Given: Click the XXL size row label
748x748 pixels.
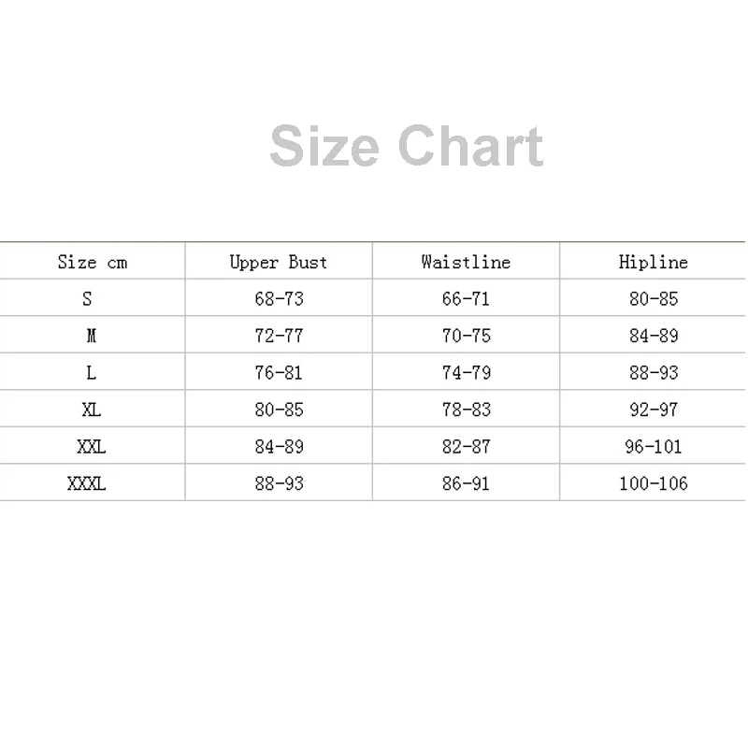Looking at the screenshot, I should [x=91, y=447].
